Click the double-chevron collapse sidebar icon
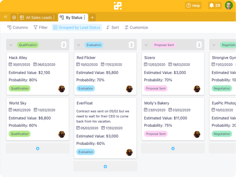 click(x=6, y=16)
